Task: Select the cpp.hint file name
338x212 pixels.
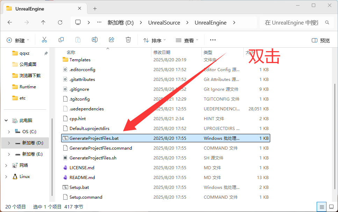Action: [x=78, y=118]
